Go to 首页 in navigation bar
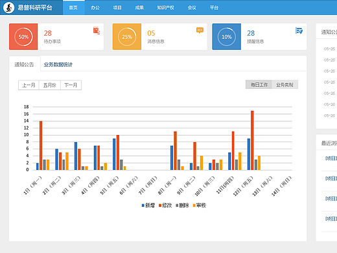This screenshot has height=253, width=337. coord(73,8)
